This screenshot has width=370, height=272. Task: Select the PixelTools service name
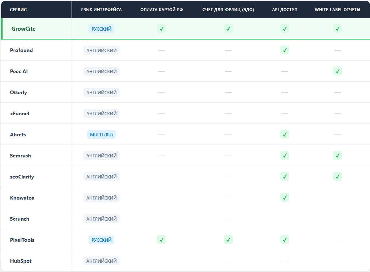point(22,240)
